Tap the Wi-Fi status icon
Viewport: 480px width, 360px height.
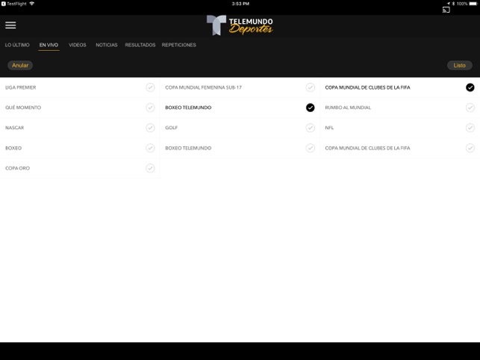pyautogui.click(x=32, y=4)
